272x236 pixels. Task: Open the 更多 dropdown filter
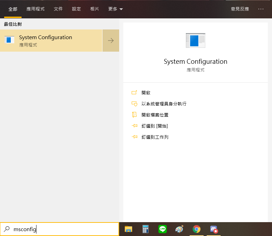(115, 9)
